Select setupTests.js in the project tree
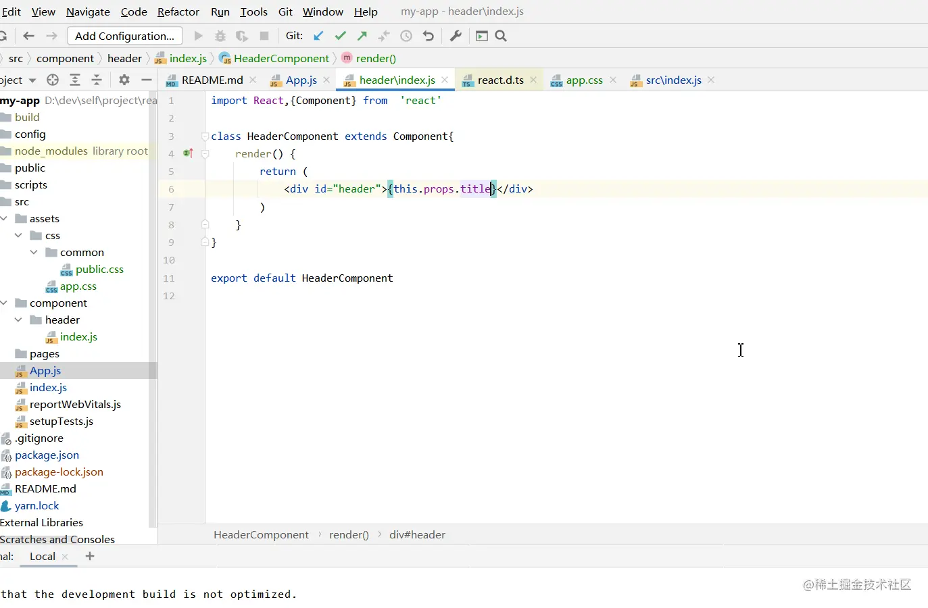928x608 pixels. point(61,421)
